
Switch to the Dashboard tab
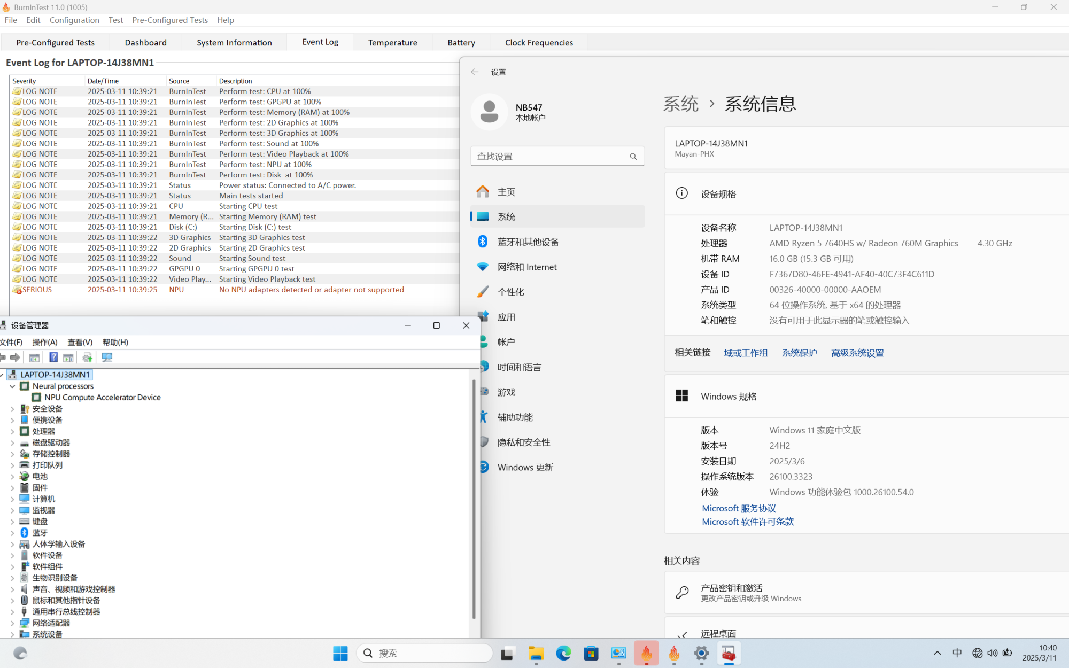tap(146, 42)
